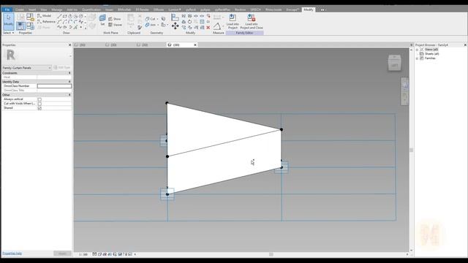This screenshot has width=468, height=263.
Task: Close the active {3D} view tab
Action: point(195,45)
